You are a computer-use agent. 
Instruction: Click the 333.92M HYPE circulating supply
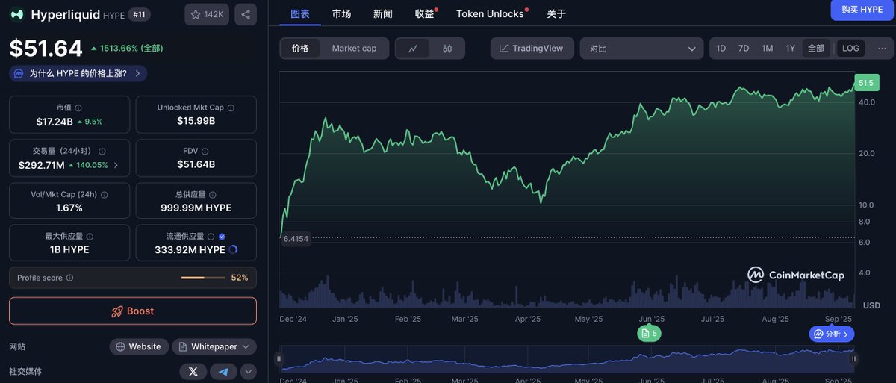click(190, 250)
